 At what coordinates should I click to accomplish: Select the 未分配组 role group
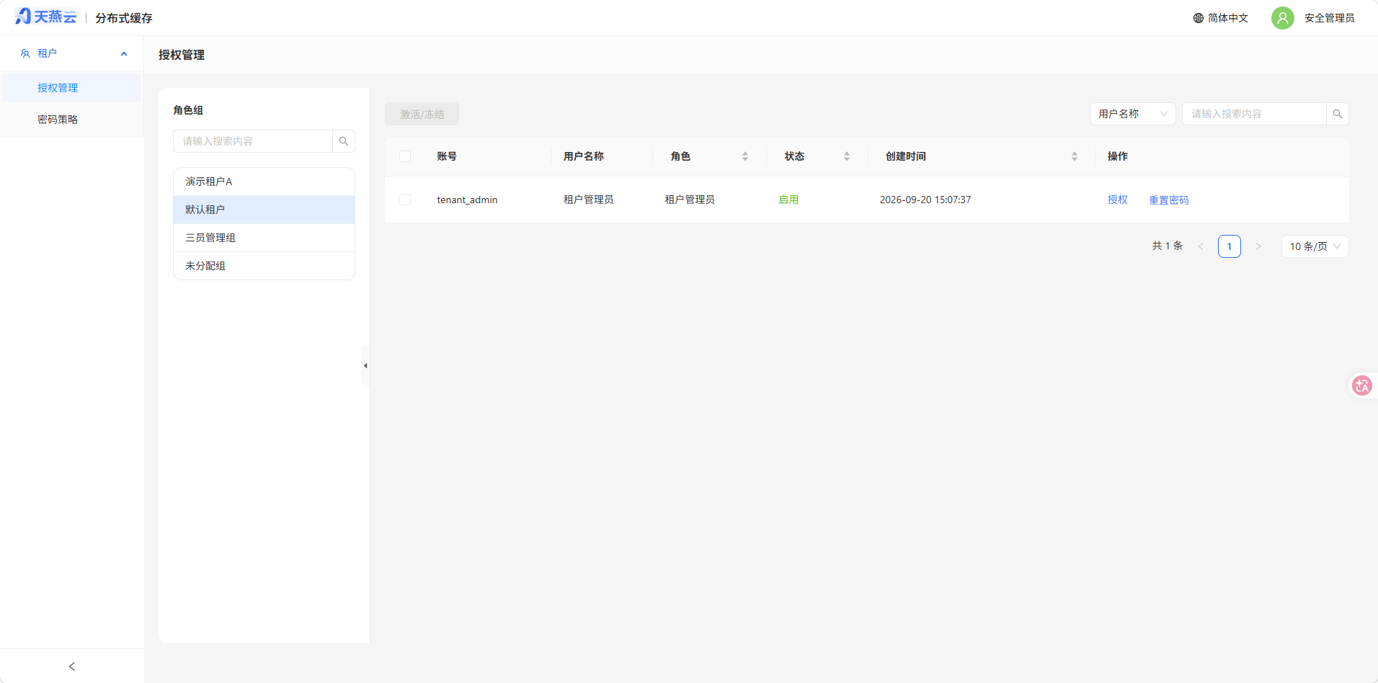click(x=264, y=266)
